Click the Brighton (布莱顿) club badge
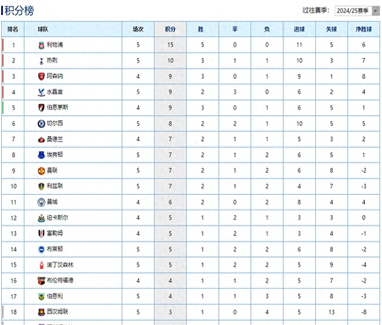Screen dimensions: 382x325 (x=41, y=249)
